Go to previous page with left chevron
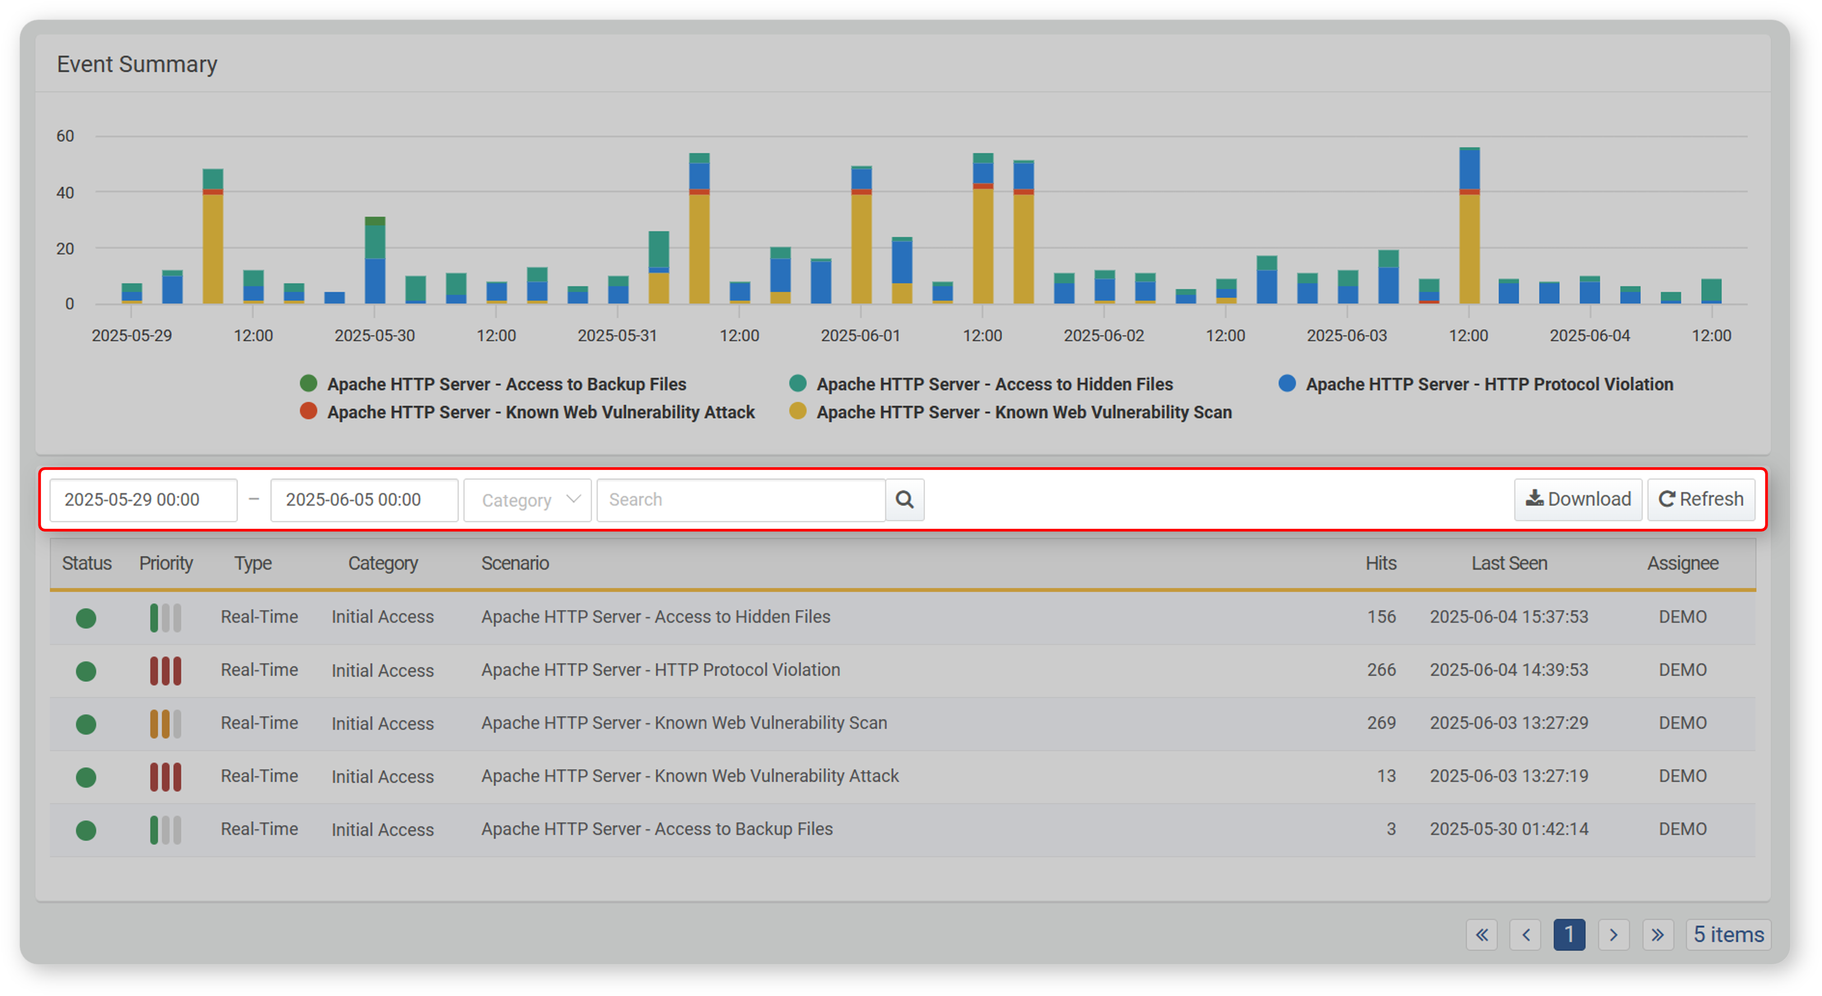1822x996 pixels. [1525, 935]
